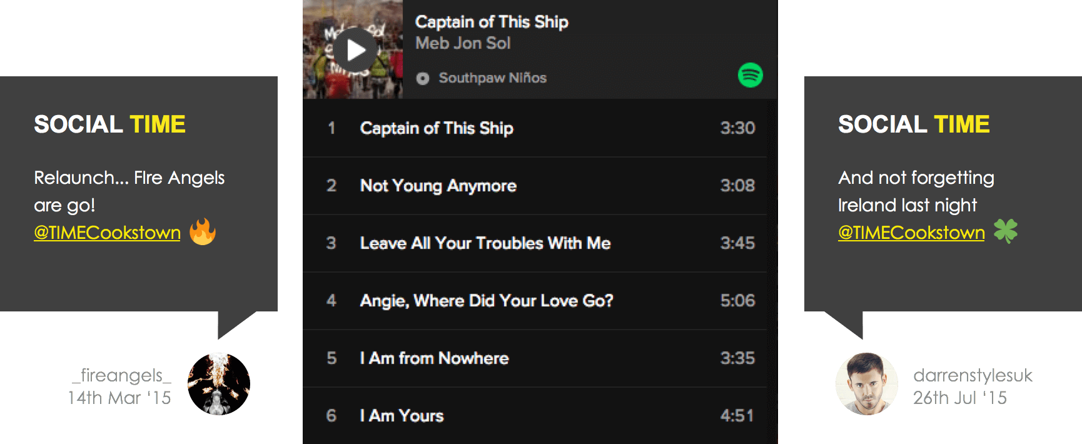
Task: Click the disc icon beside Southpaw Niños
Action: coord(423,78)
